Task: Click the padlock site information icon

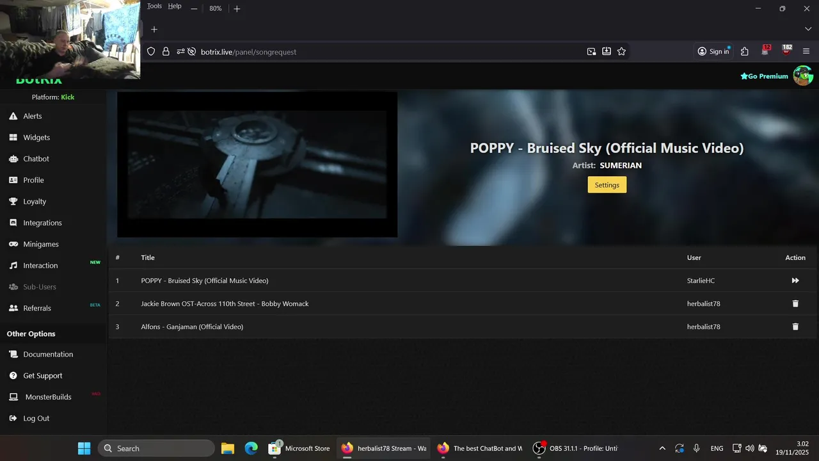Action: (x=166, y=51)
